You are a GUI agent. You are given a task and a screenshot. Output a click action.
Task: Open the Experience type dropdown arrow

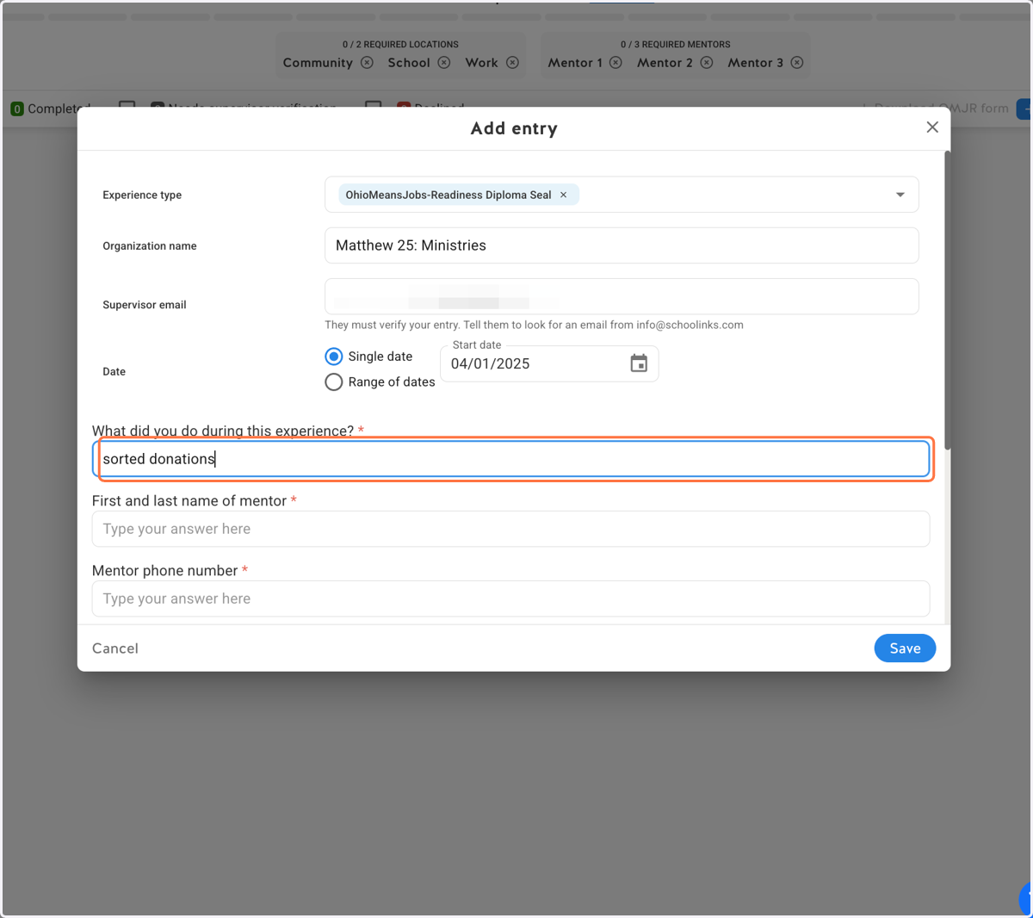click(x=900, y=195)
